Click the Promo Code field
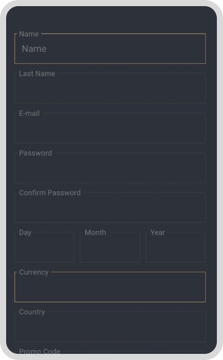This screenshot has width=223, height=360. coord(110,353)
